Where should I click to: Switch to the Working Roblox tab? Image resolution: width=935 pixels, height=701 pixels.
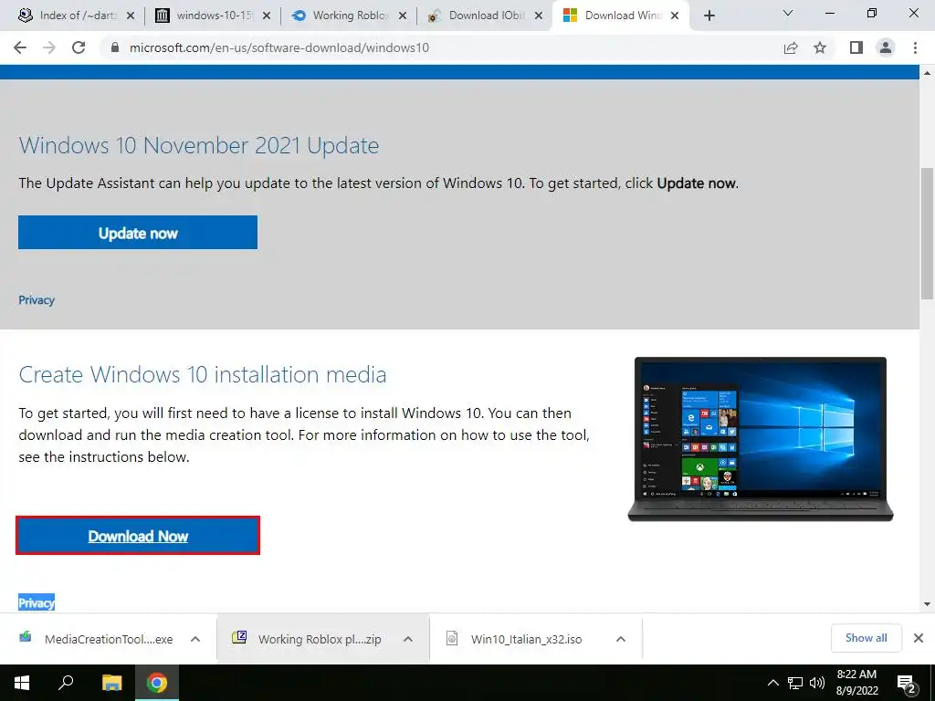coord(349,16)
